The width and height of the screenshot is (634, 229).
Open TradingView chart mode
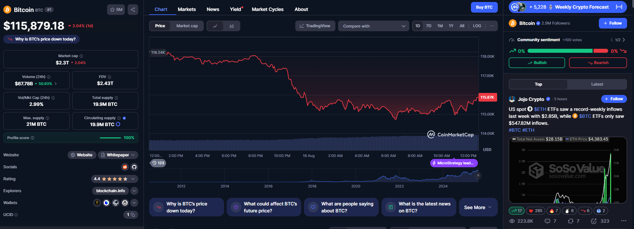click(x=315, y=26)
